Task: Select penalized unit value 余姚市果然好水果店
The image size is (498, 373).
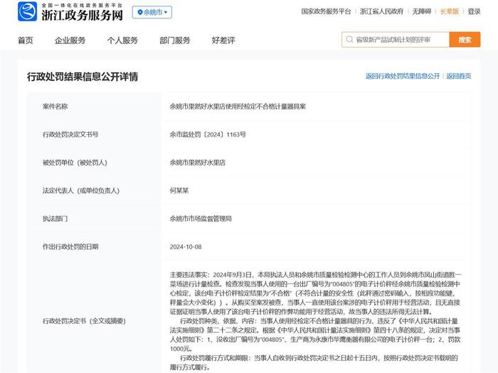Action: tap(198, 163)
